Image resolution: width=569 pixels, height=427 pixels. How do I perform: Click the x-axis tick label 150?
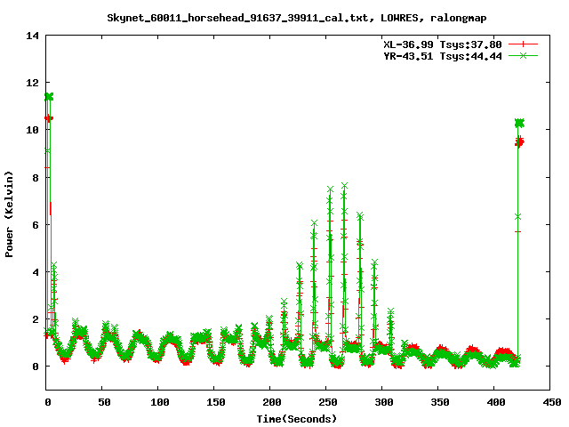point(215,402)
